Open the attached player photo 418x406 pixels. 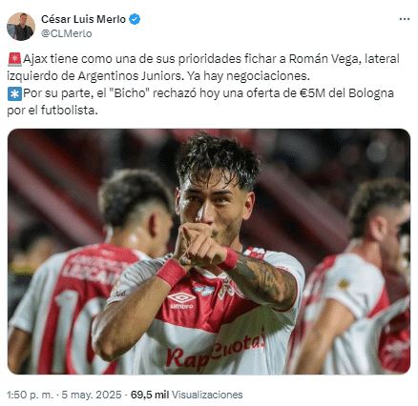[209, 252]
